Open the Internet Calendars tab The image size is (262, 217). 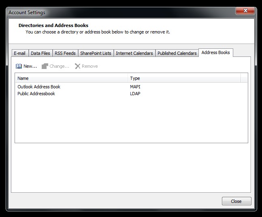[x=134, y=53]
